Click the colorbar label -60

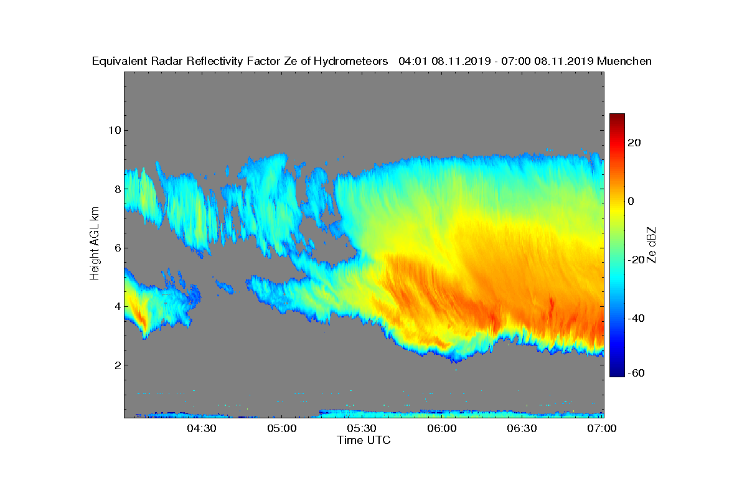637,373
